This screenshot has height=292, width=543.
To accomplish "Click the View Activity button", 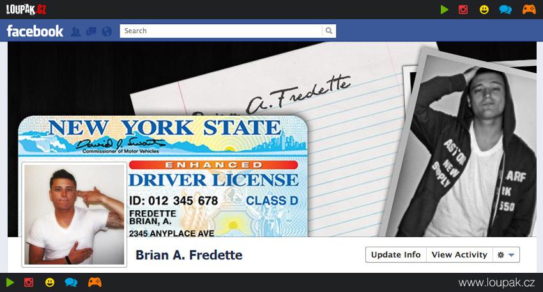I will point(459,255).
